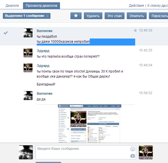Open the Действия menu
This screenshot has height=163, width=168.
tap(136, 5)
